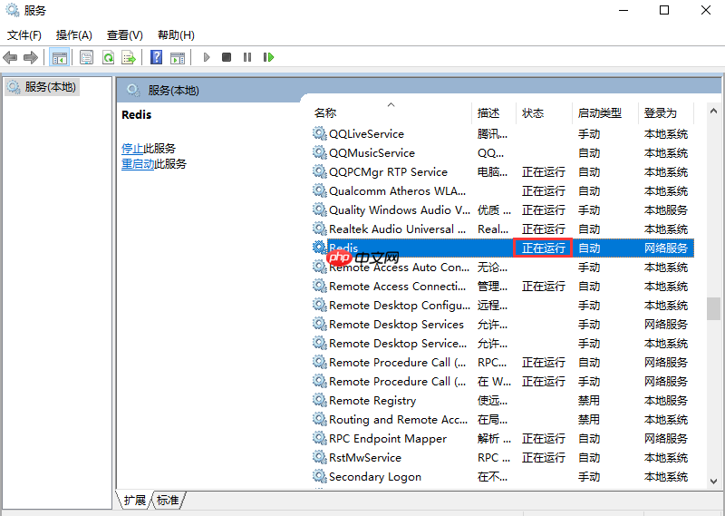Select the Qualcomm Atheros WLA... service name
Screen dimensions: 725x516
pos(397,190)
